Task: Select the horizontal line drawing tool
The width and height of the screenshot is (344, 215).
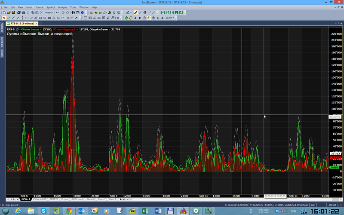Action: (27, 18)
